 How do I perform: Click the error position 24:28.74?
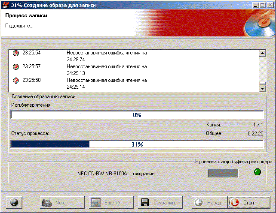tap(76, 60)
